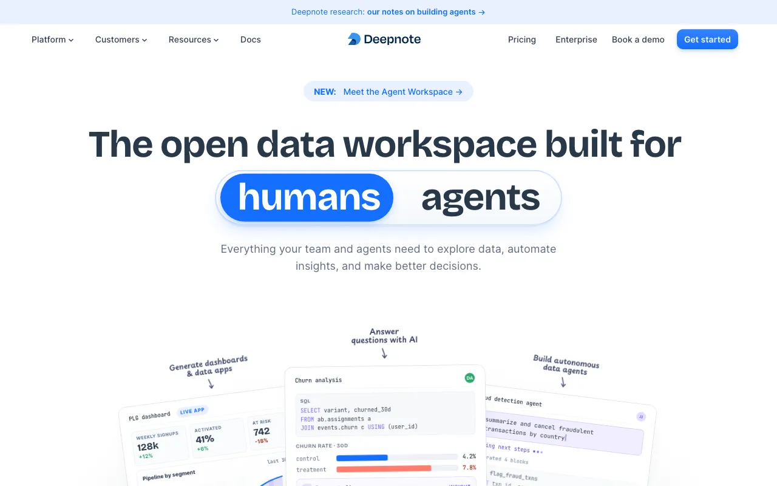This screenshot has width=777, height=486.
Task: Click the control churn rate bar
Action: [x=397, y=457]
